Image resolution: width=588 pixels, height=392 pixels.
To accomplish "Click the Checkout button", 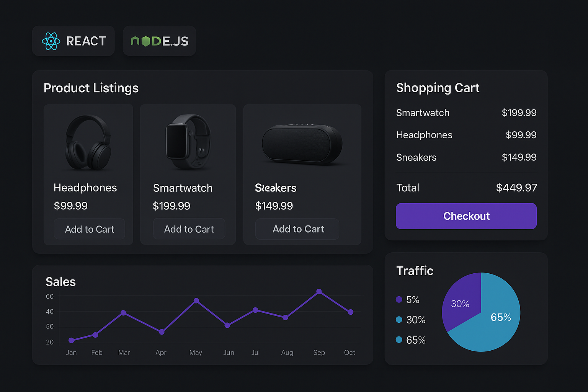I will coord(466,216).
